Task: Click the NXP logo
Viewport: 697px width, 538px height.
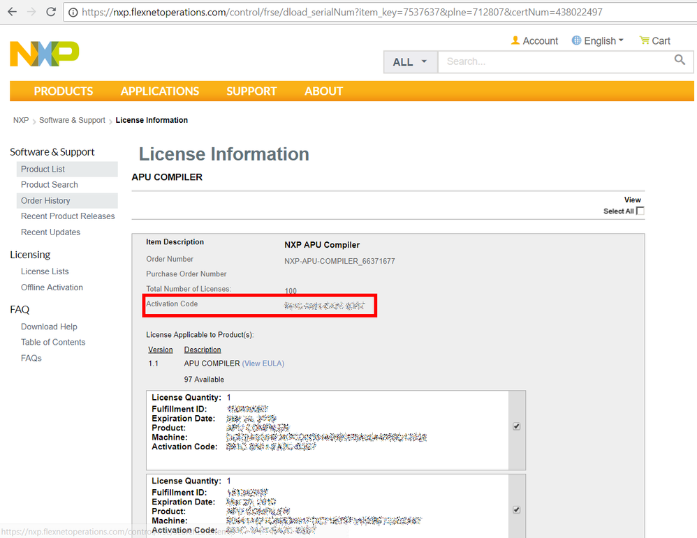Action: tap(44, 54)
